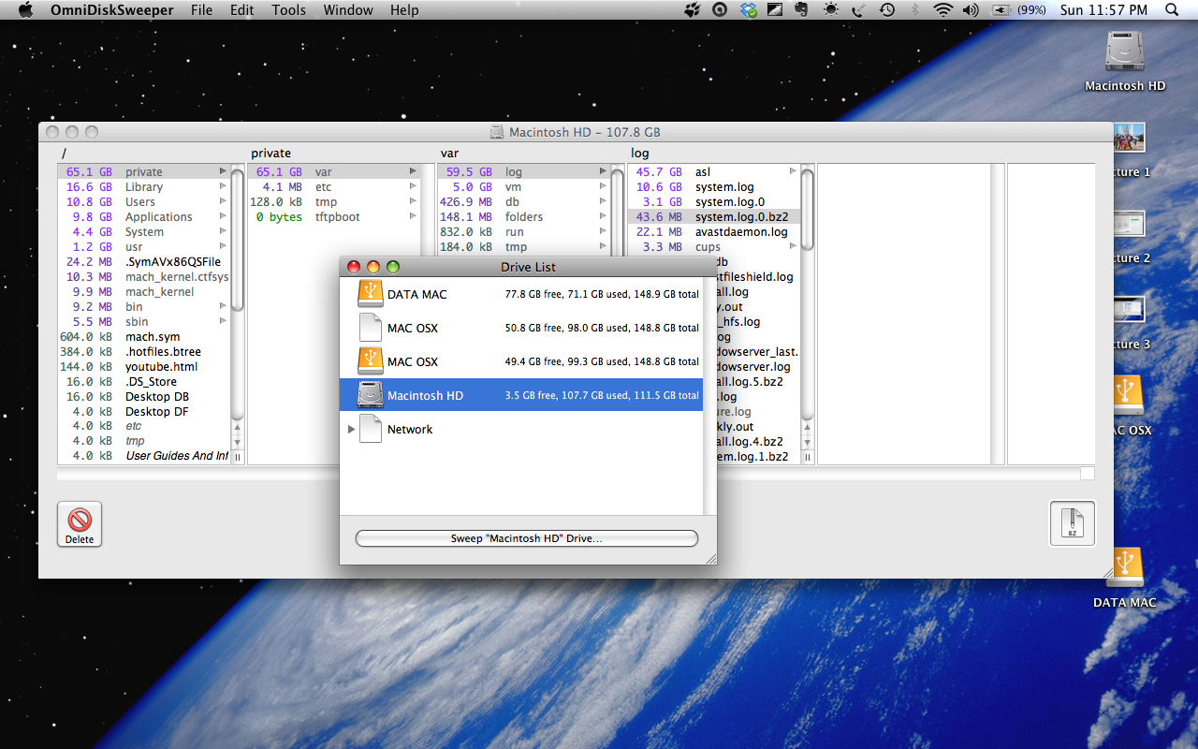
Task: Select the User Guides And Inf row
Action: 144,456
